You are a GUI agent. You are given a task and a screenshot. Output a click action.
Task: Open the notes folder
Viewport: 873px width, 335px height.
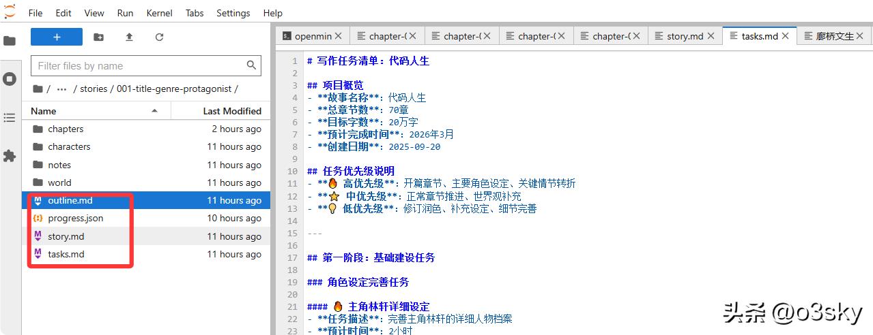point(146,165)
